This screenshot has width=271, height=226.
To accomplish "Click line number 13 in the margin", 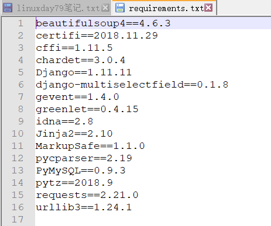I will click(x=18, y=171).
